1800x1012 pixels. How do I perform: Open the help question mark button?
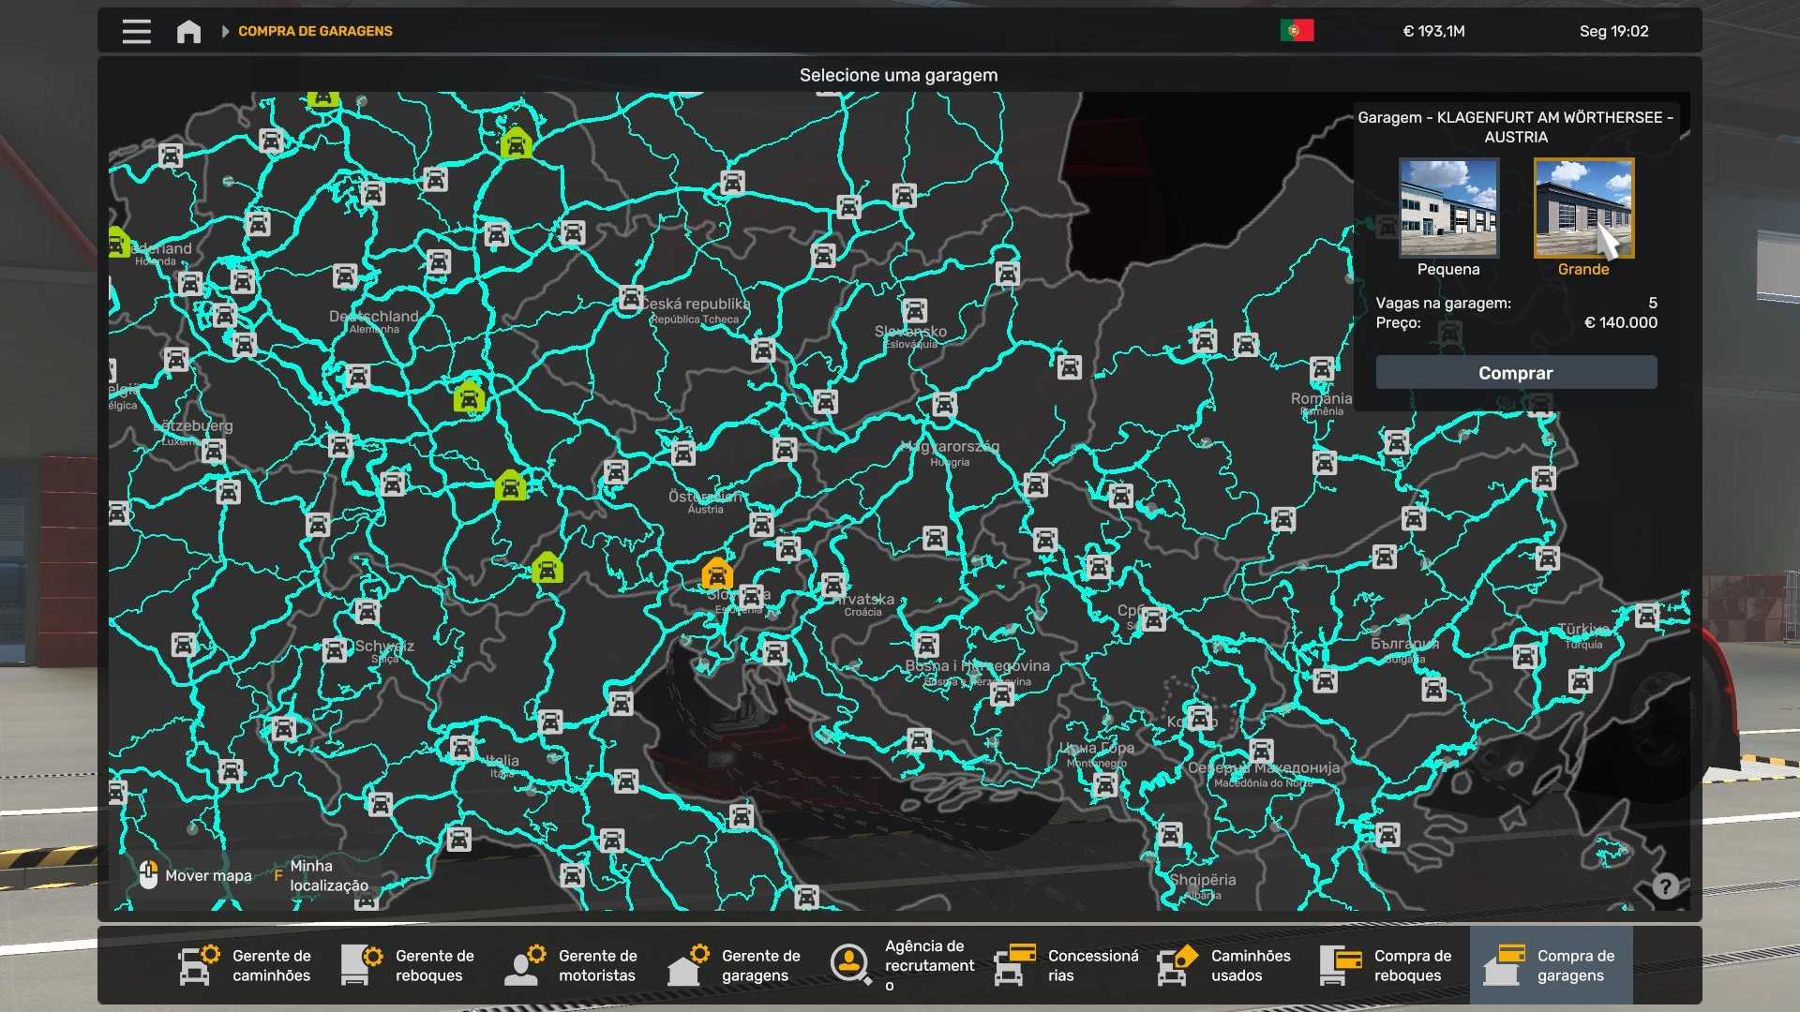1665,885
